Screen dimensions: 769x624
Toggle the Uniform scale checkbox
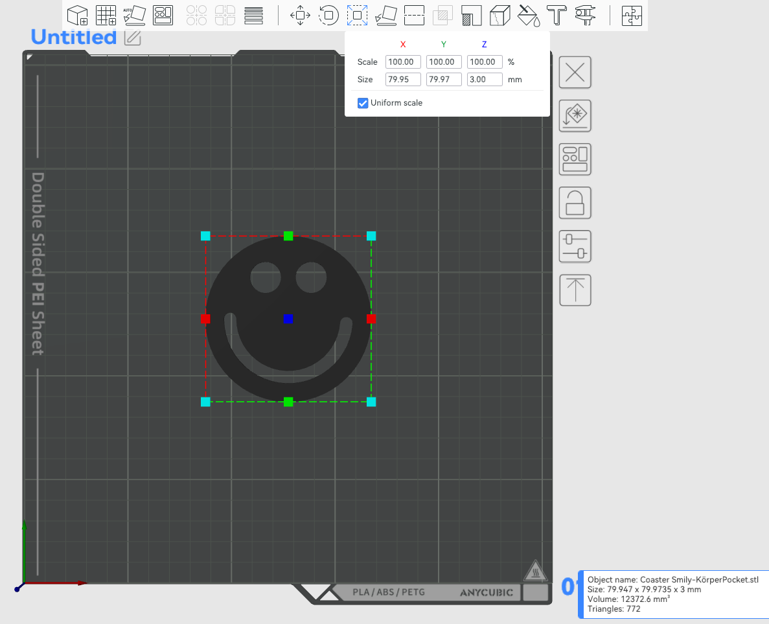(363, 103)
